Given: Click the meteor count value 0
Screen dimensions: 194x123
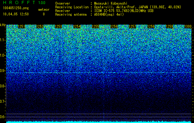Looking at the screenshot, I should 44,14.
